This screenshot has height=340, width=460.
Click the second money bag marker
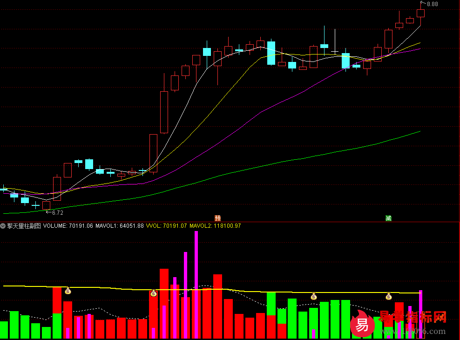(154, 293)
